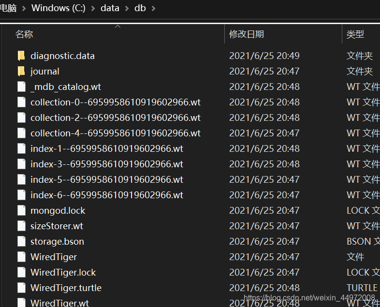
Task: Click the TURTLE type cell of WiredTiger.turtle
Action: click(362, 288)
